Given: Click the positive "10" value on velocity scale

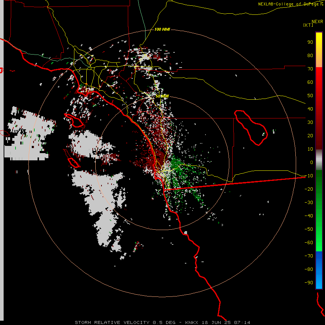Looking at the screenshot, I should tap(310, 149).
